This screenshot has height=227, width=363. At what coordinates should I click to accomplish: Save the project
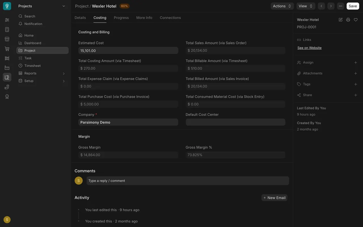point(353,6)
